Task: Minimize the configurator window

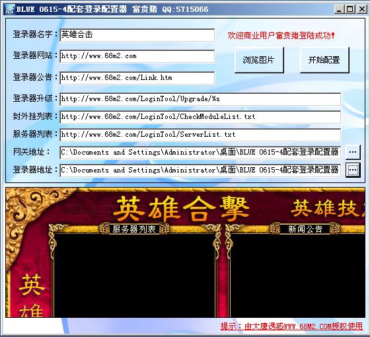Action: click(x=339, y=9)
